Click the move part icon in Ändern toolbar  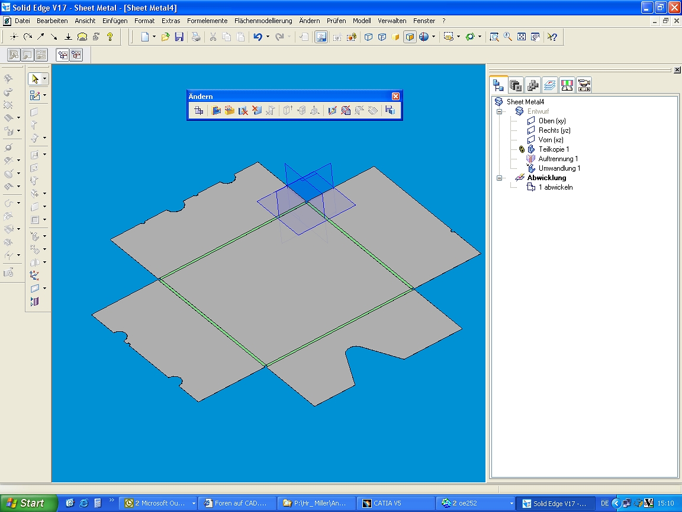tap(199, 111)
